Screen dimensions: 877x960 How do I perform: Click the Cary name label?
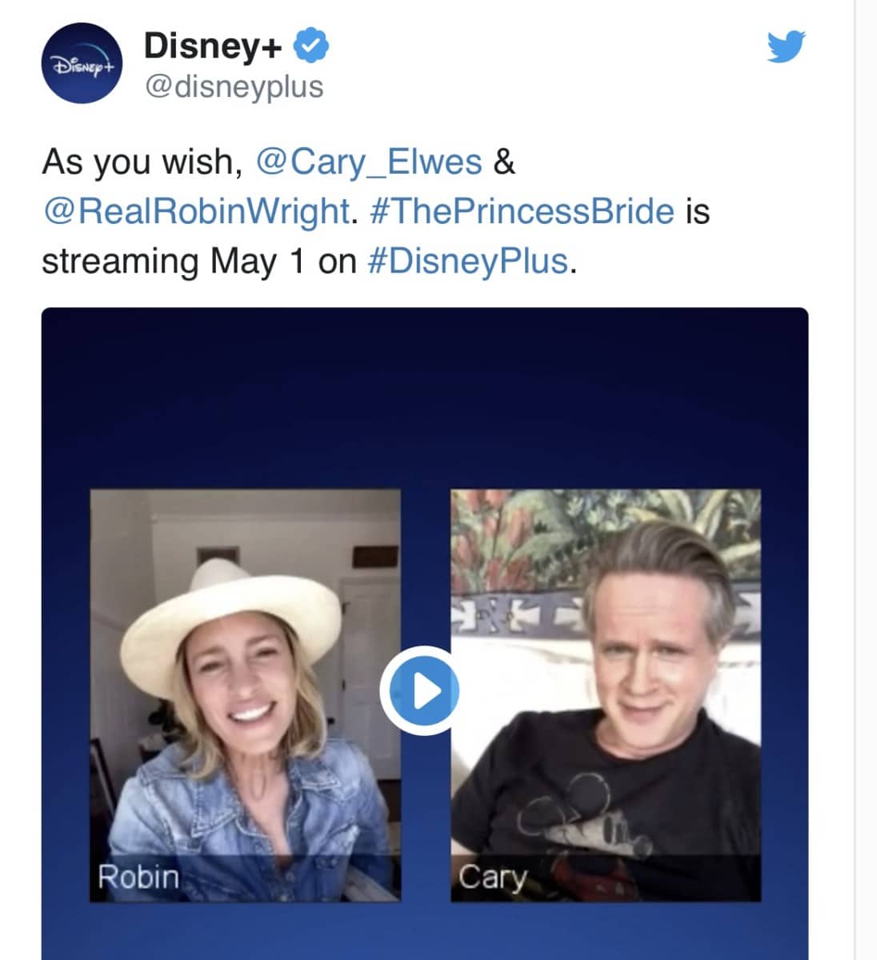[x=492, y=878]
